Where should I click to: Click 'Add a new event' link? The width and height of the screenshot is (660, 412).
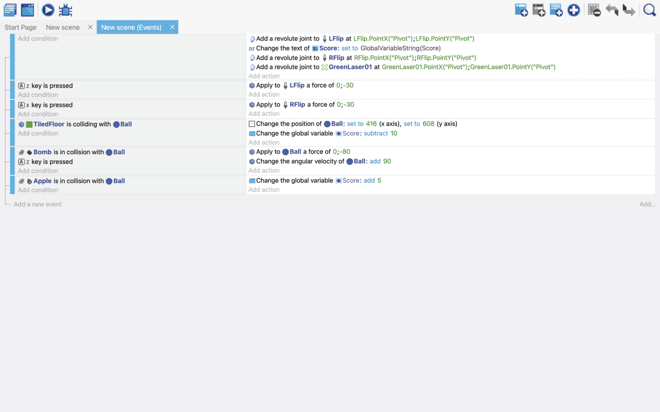click(x=37, y=204)
